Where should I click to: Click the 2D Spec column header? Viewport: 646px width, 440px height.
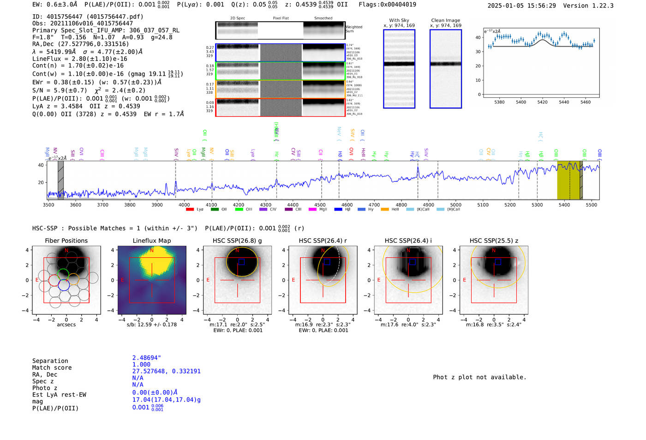point(238,18)
